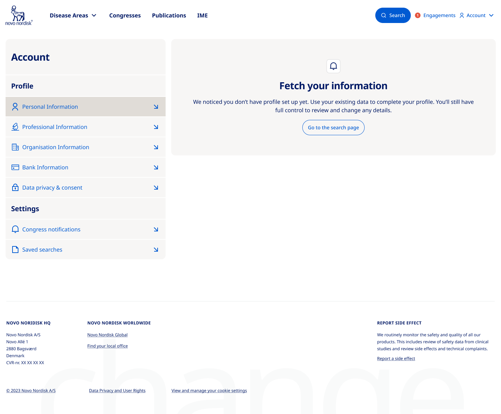The image size is (501, 414).
Task: Click the bell icon above Fetch your information
Action: coord(333,66)
